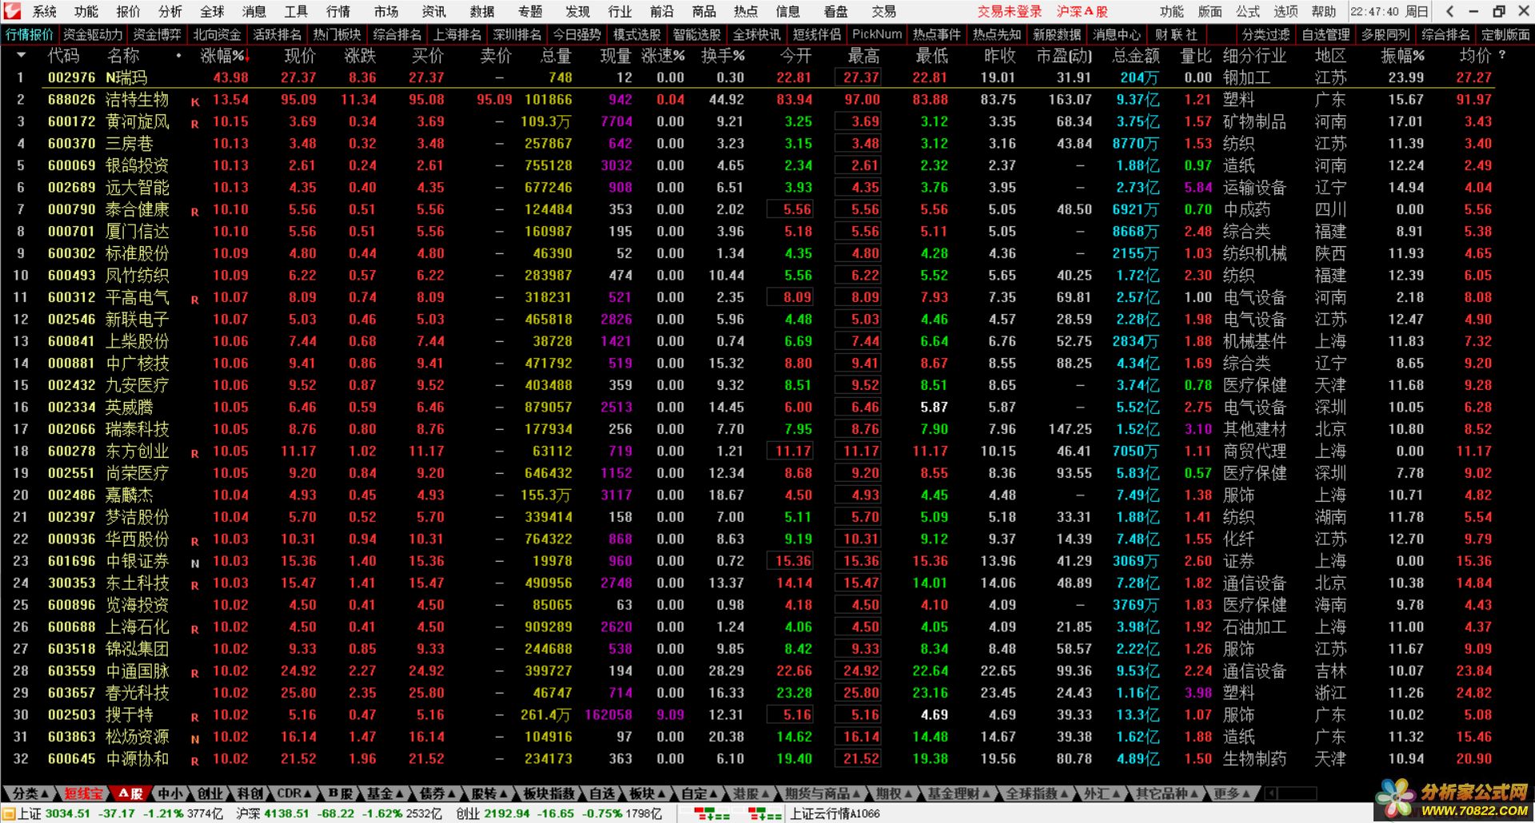Select stock code 600370 三房巷
Image resolution: width=1535 pixels, height=823 pixels.
coord(748,144)
